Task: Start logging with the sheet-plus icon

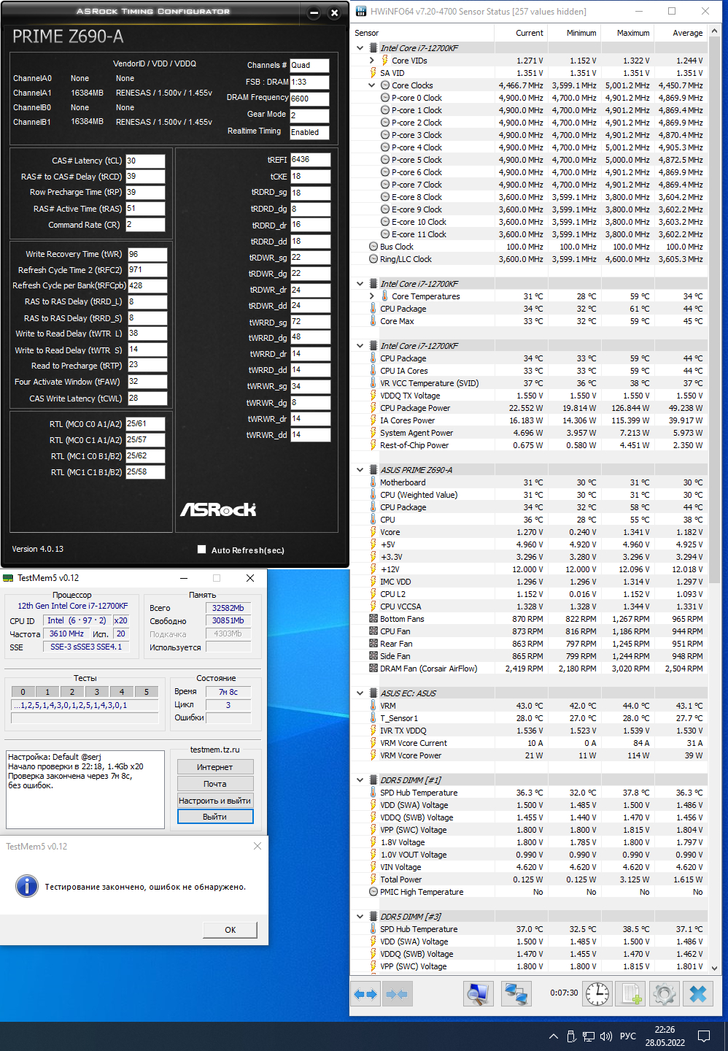Action: [x=631, y=993]
